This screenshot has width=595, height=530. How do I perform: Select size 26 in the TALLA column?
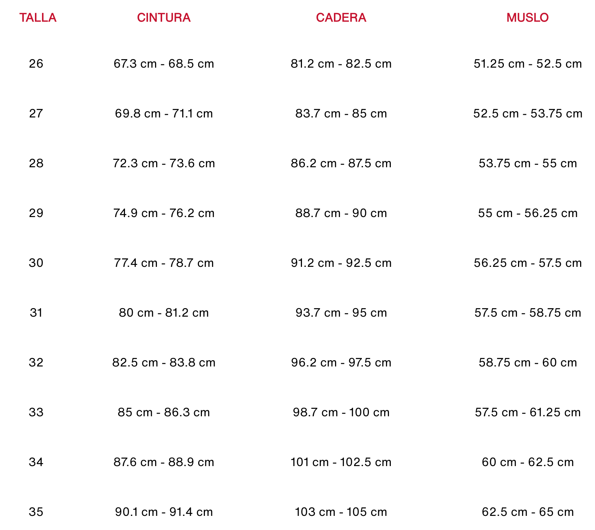tap(36, 64)
